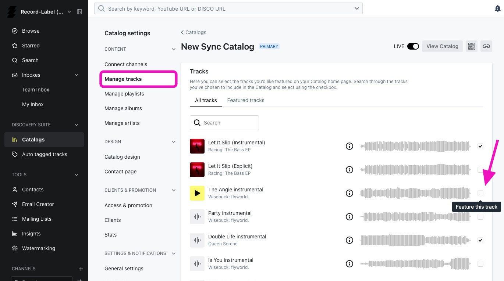
Task: View info for Double Life instrumental
Action: point(349,240)
